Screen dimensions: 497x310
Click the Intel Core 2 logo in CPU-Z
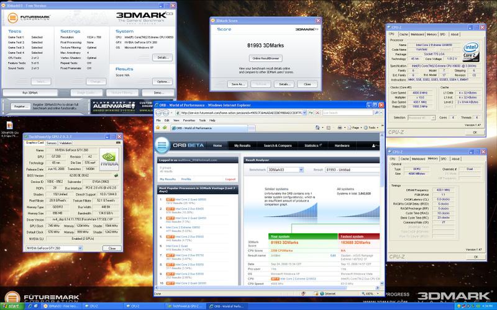471,51
